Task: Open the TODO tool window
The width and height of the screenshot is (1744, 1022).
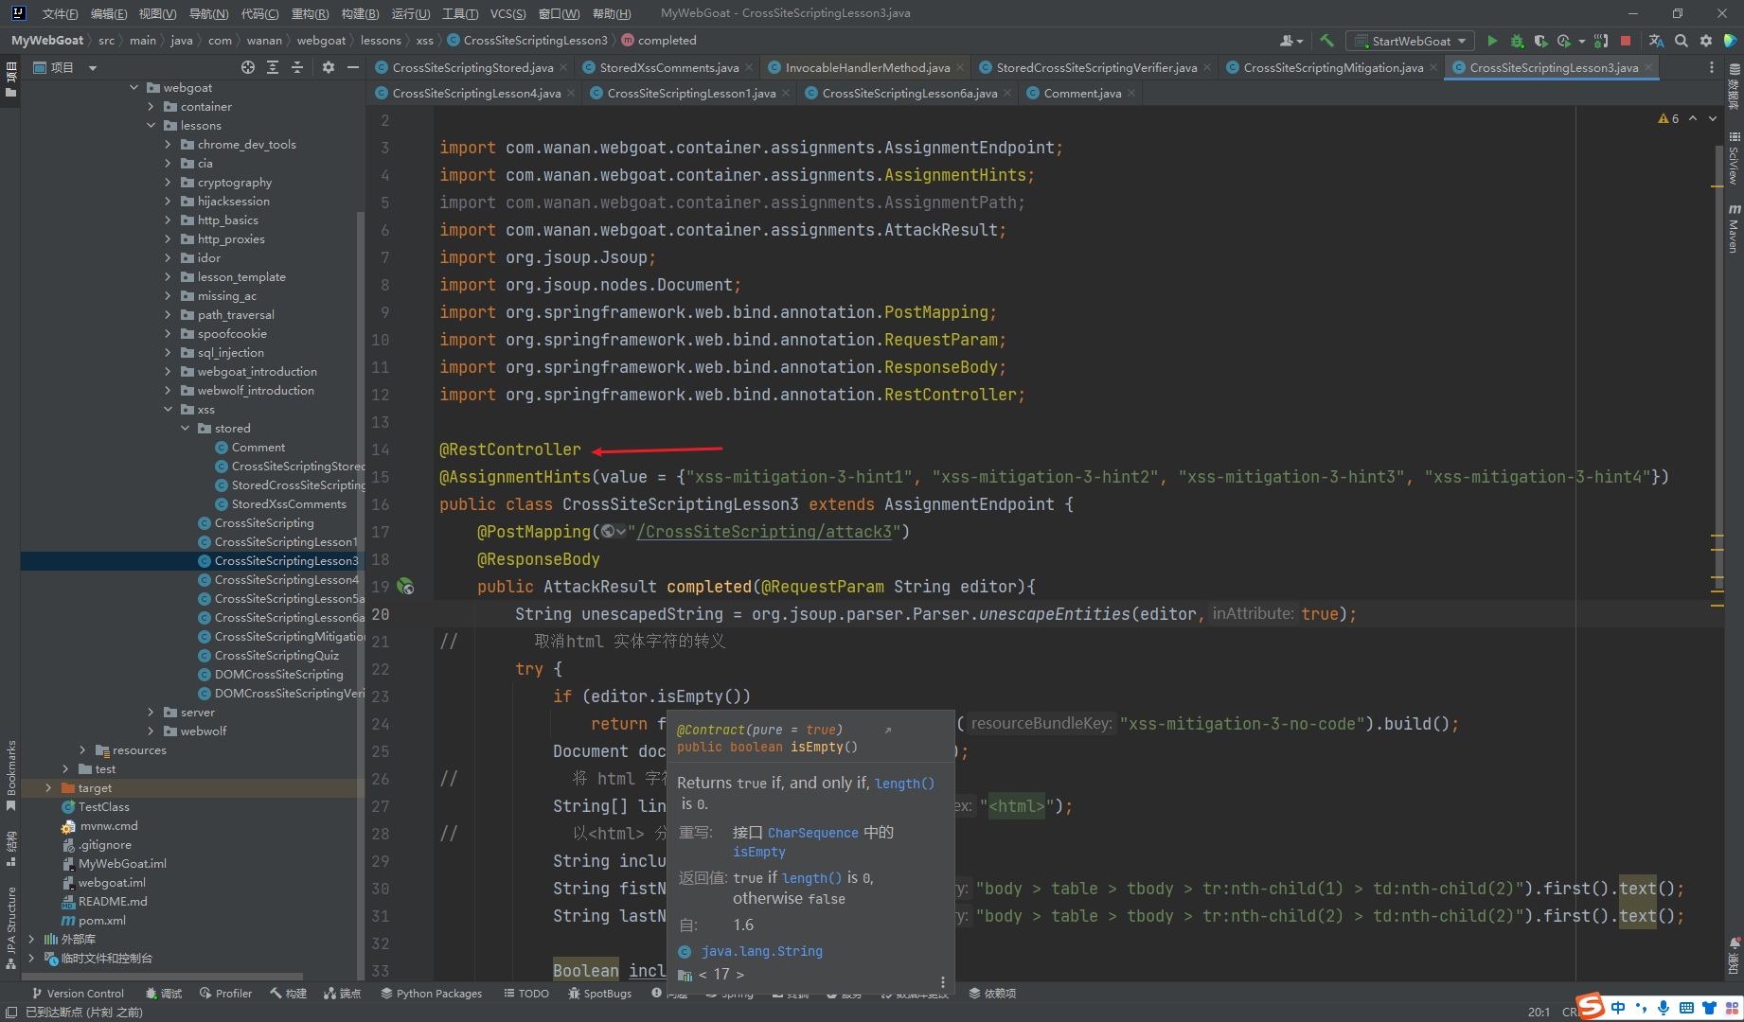Action: [x=526, y=994]
